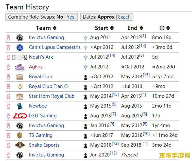Click the TS Gaming team logo
The height and width of the screenshot is (161, 192).
pyautogui.click(x=20, y=136)
